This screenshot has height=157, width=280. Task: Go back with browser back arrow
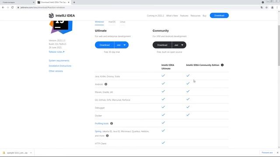tap(3, 7)
